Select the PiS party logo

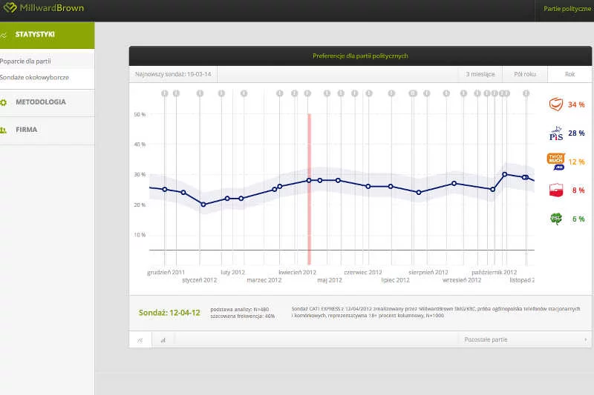[x=556, y=133]
